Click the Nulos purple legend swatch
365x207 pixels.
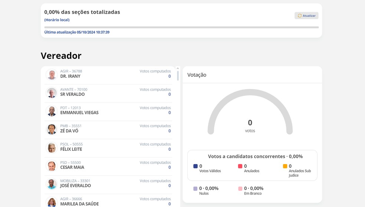point(195,189)
